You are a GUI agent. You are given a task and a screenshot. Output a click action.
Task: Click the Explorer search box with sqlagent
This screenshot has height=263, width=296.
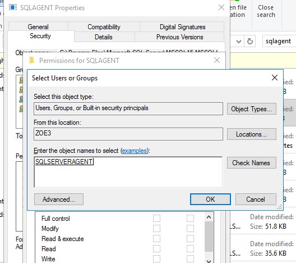[x=279, y=41]
